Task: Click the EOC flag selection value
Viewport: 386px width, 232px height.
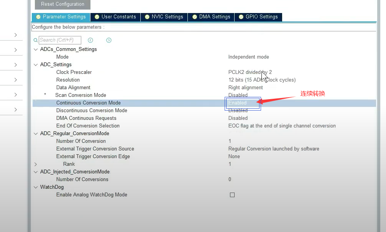Action: [x=282, y=126]
